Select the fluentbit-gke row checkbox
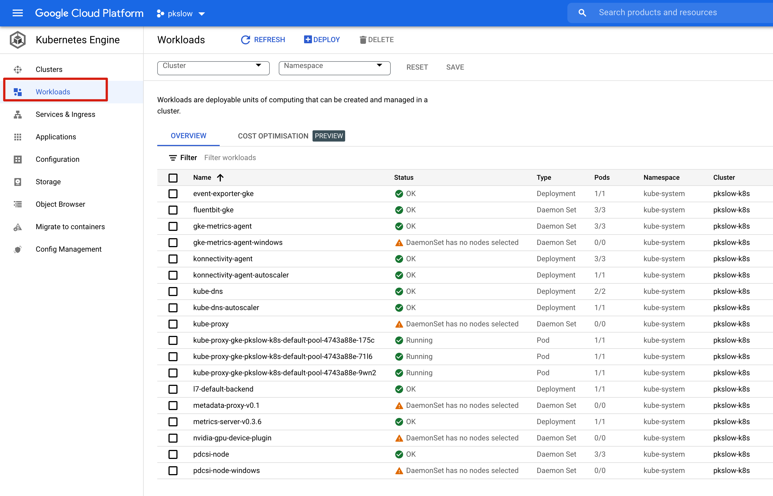The width and height of the screenshot is (773, 496). pyautogui.click(x=173, y=210)
